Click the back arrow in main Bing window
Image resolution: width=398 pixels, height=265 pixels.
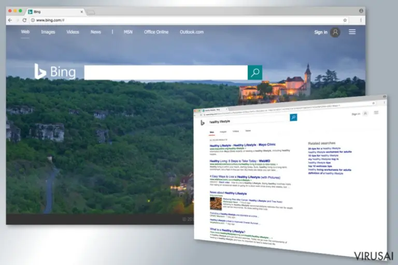[10, 20]
